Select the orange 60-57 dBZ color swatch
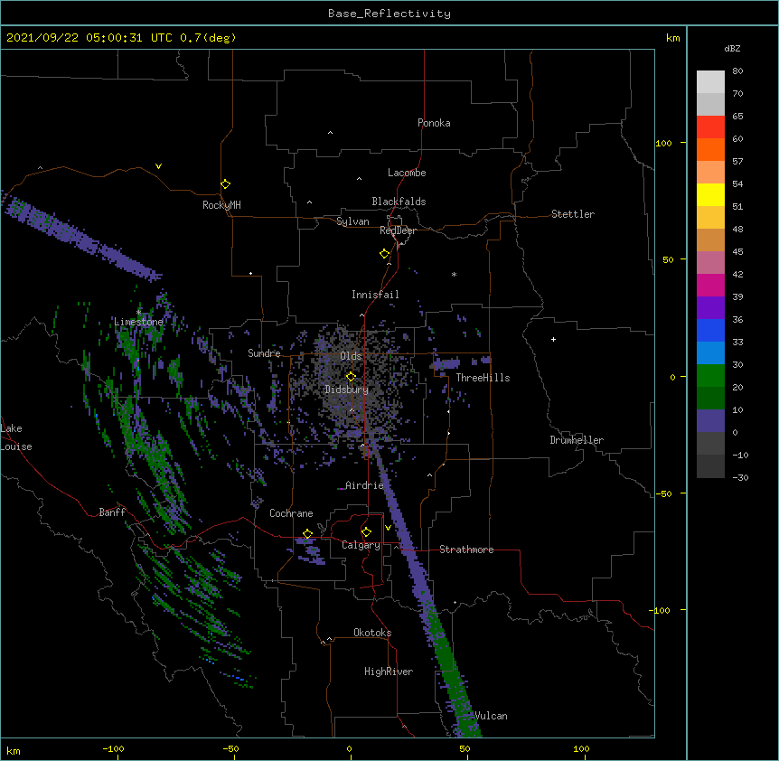 coord(710,149)
